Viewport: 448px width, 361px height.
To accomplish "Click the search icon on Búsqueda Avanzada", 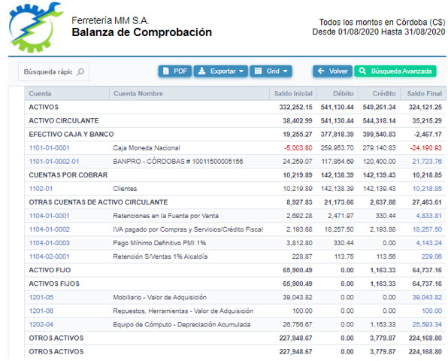I will pyautogui.click(x=362, y=71).
